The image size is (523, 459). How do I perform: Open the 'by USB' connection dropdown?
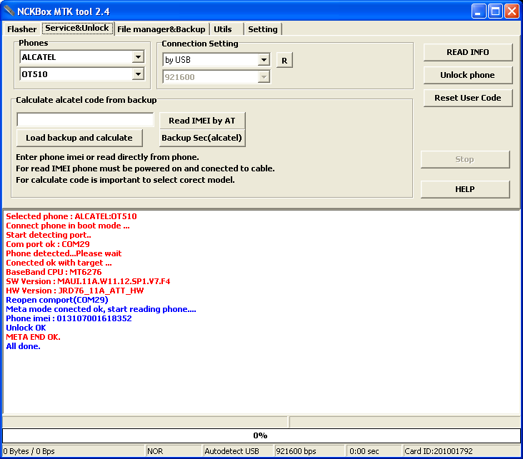tap(264, 60)
